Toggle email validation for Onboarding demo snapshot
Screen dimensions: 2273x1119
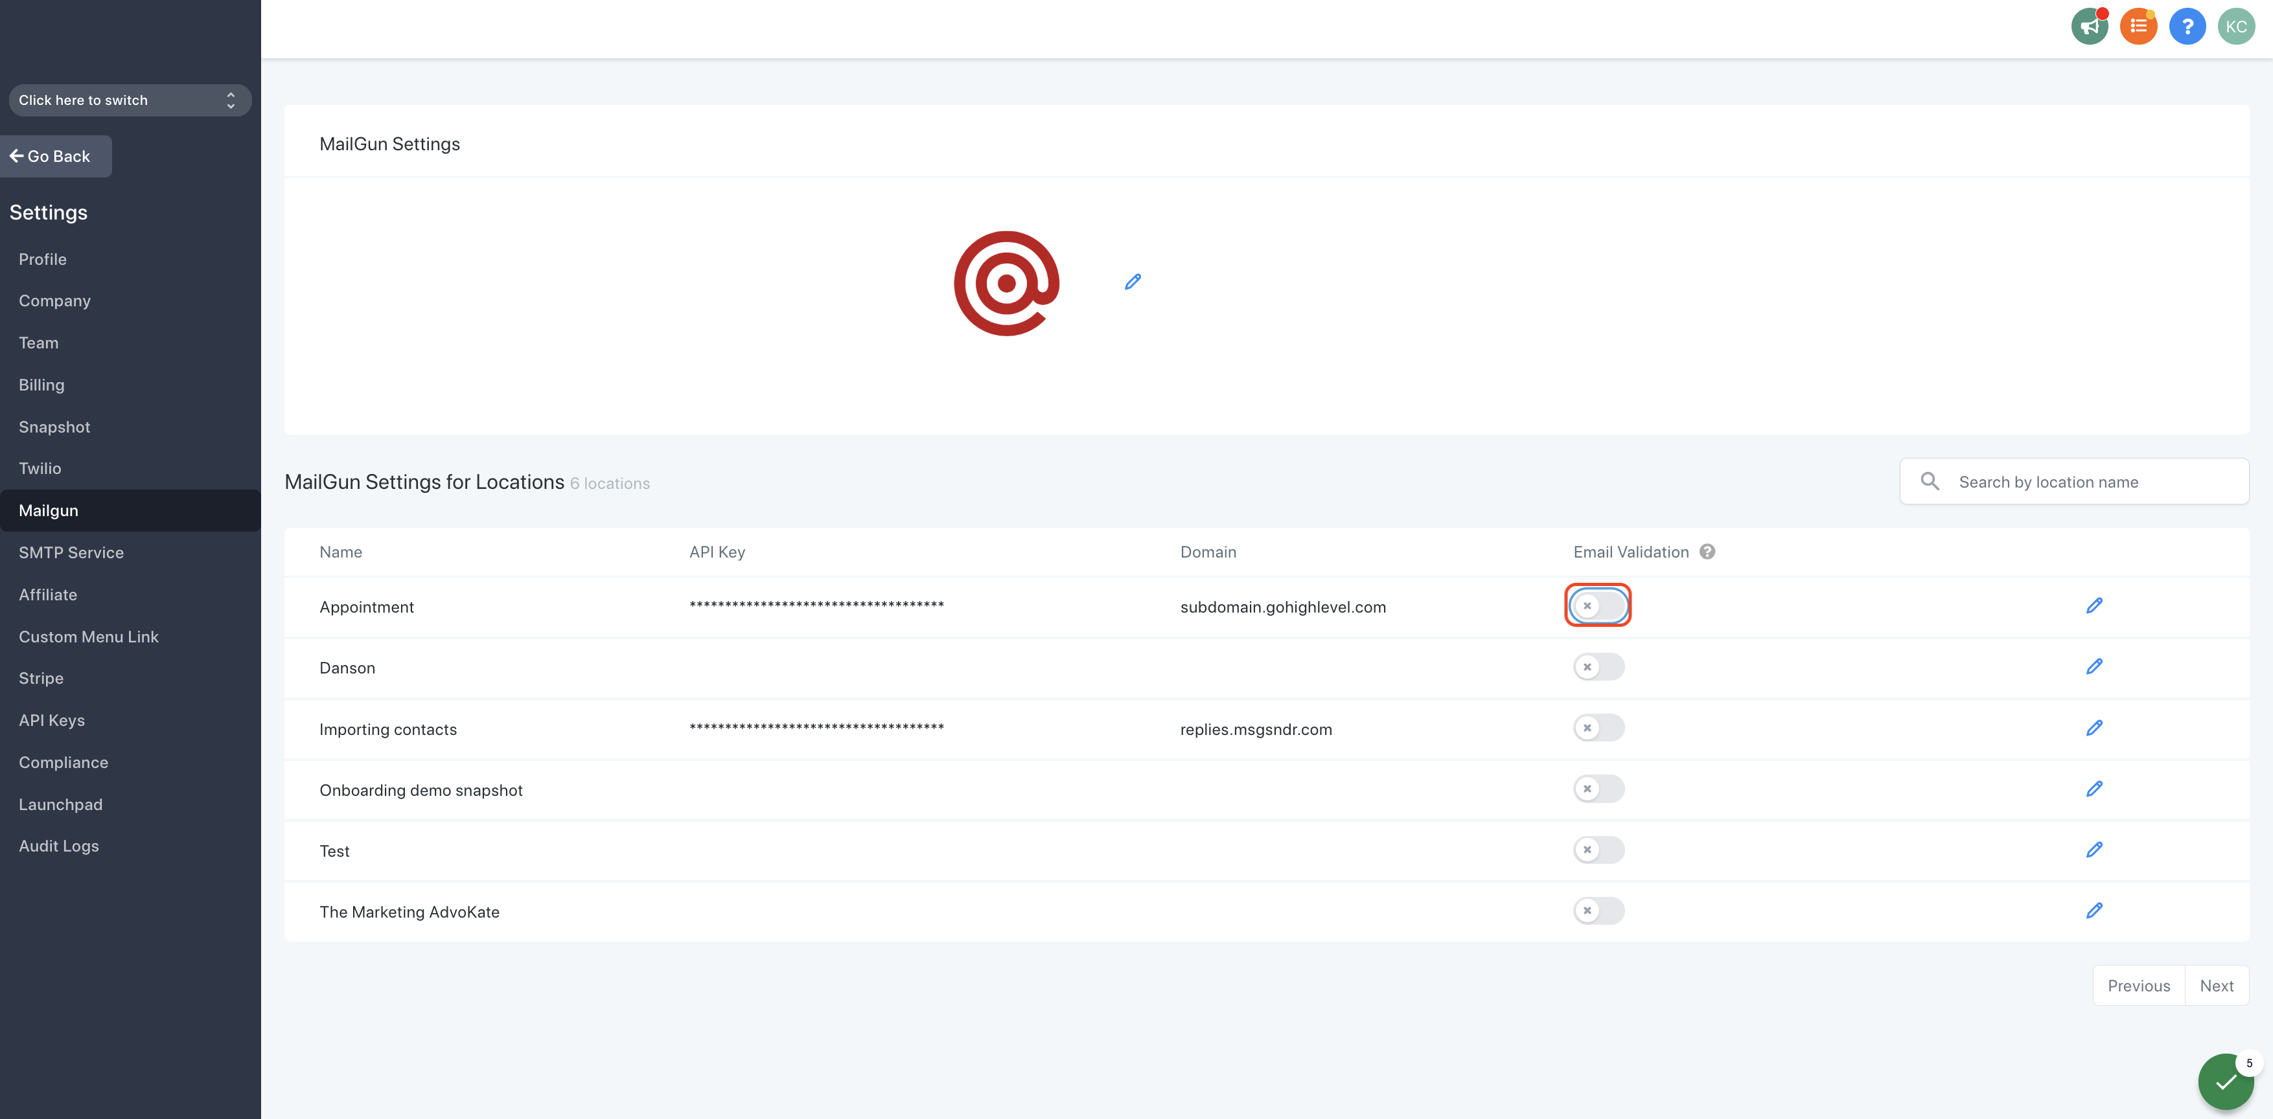(1598, 789)
